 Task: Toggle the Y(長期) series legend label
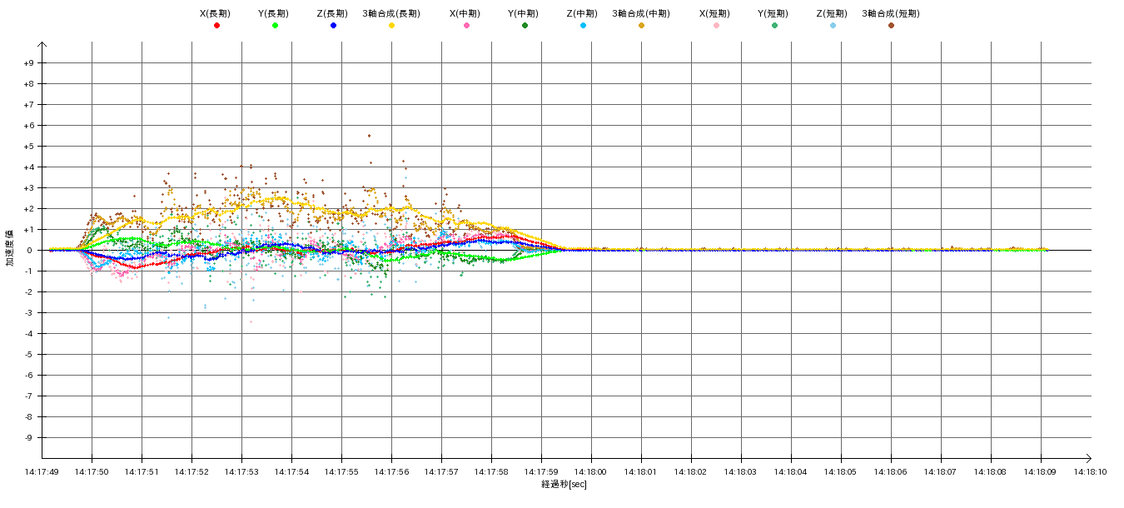pos(273,13)
